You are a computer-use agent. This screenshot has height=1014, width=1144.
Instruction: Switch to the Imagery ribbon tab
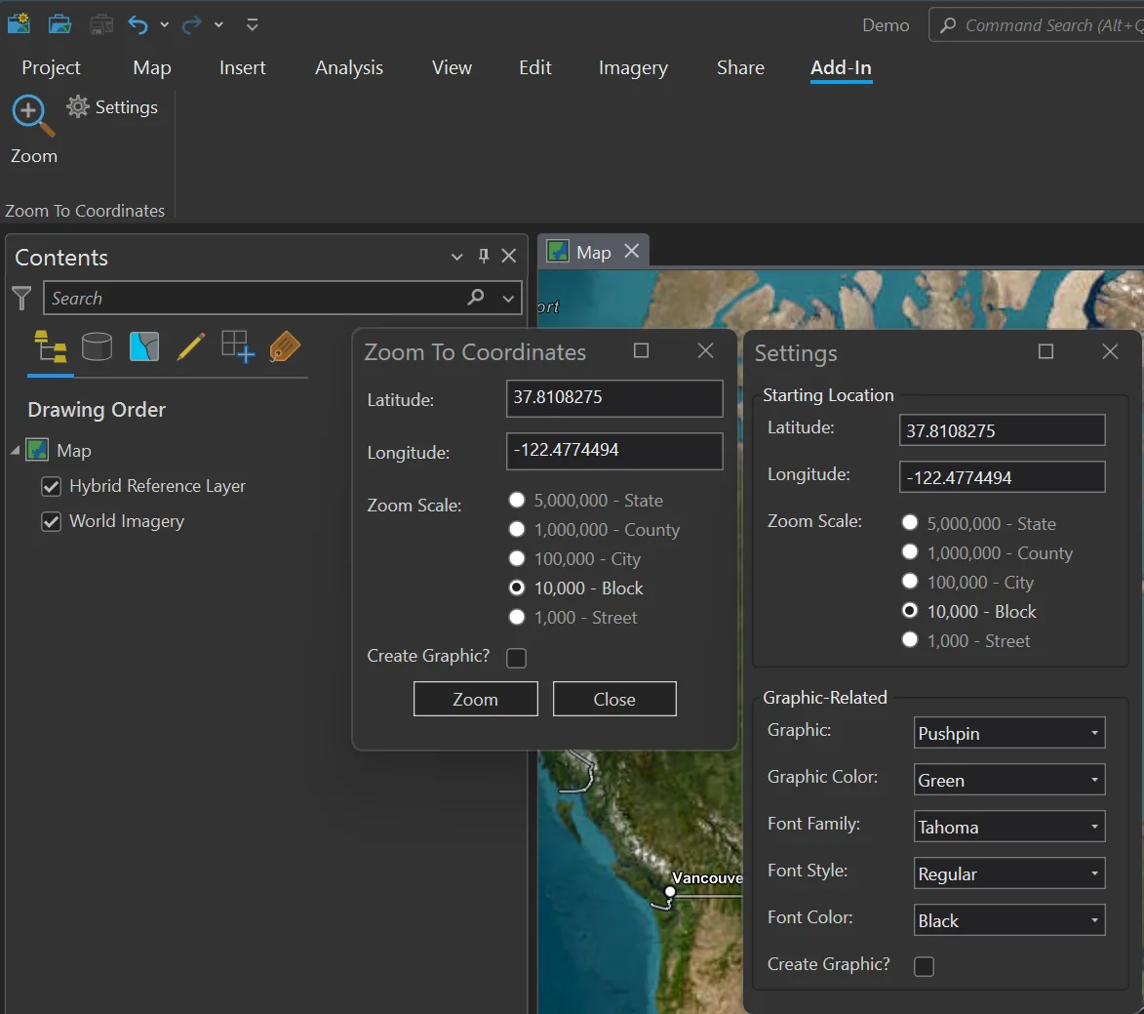(x=632, y=67)
